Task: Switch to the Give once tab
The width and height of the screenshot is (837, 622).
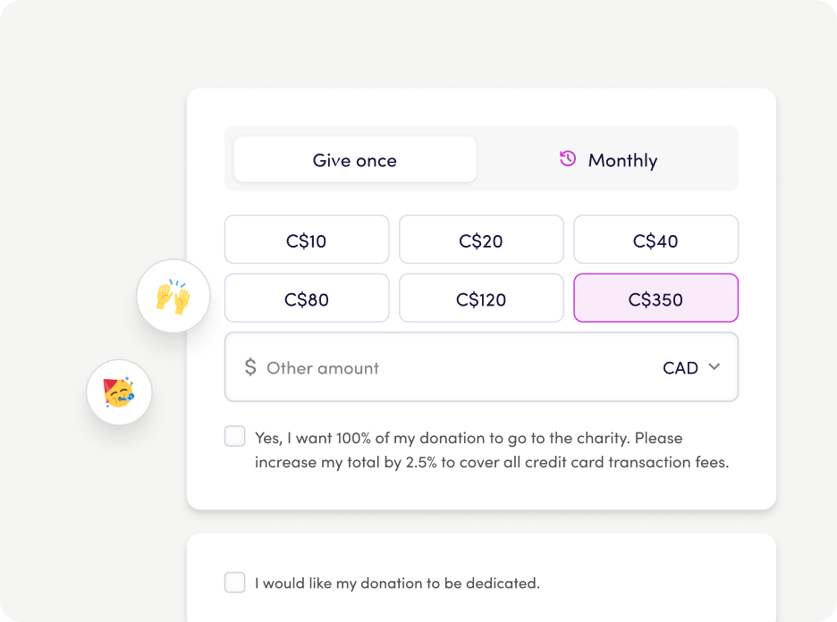Action: coord(354,160)
